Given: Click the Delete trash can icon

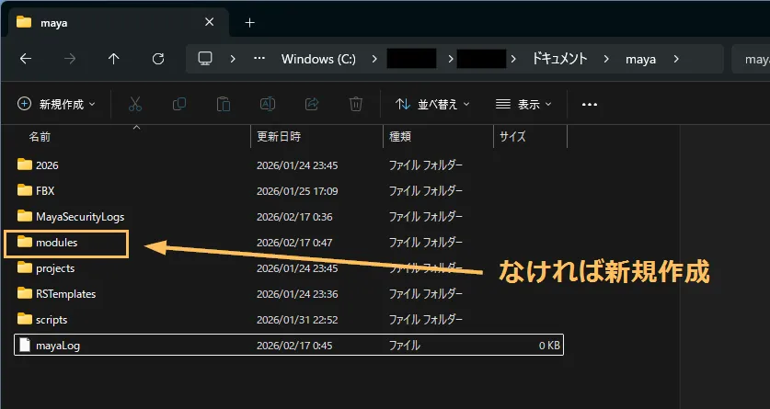Looking at the screenshot, I should [x=356, y=105].
